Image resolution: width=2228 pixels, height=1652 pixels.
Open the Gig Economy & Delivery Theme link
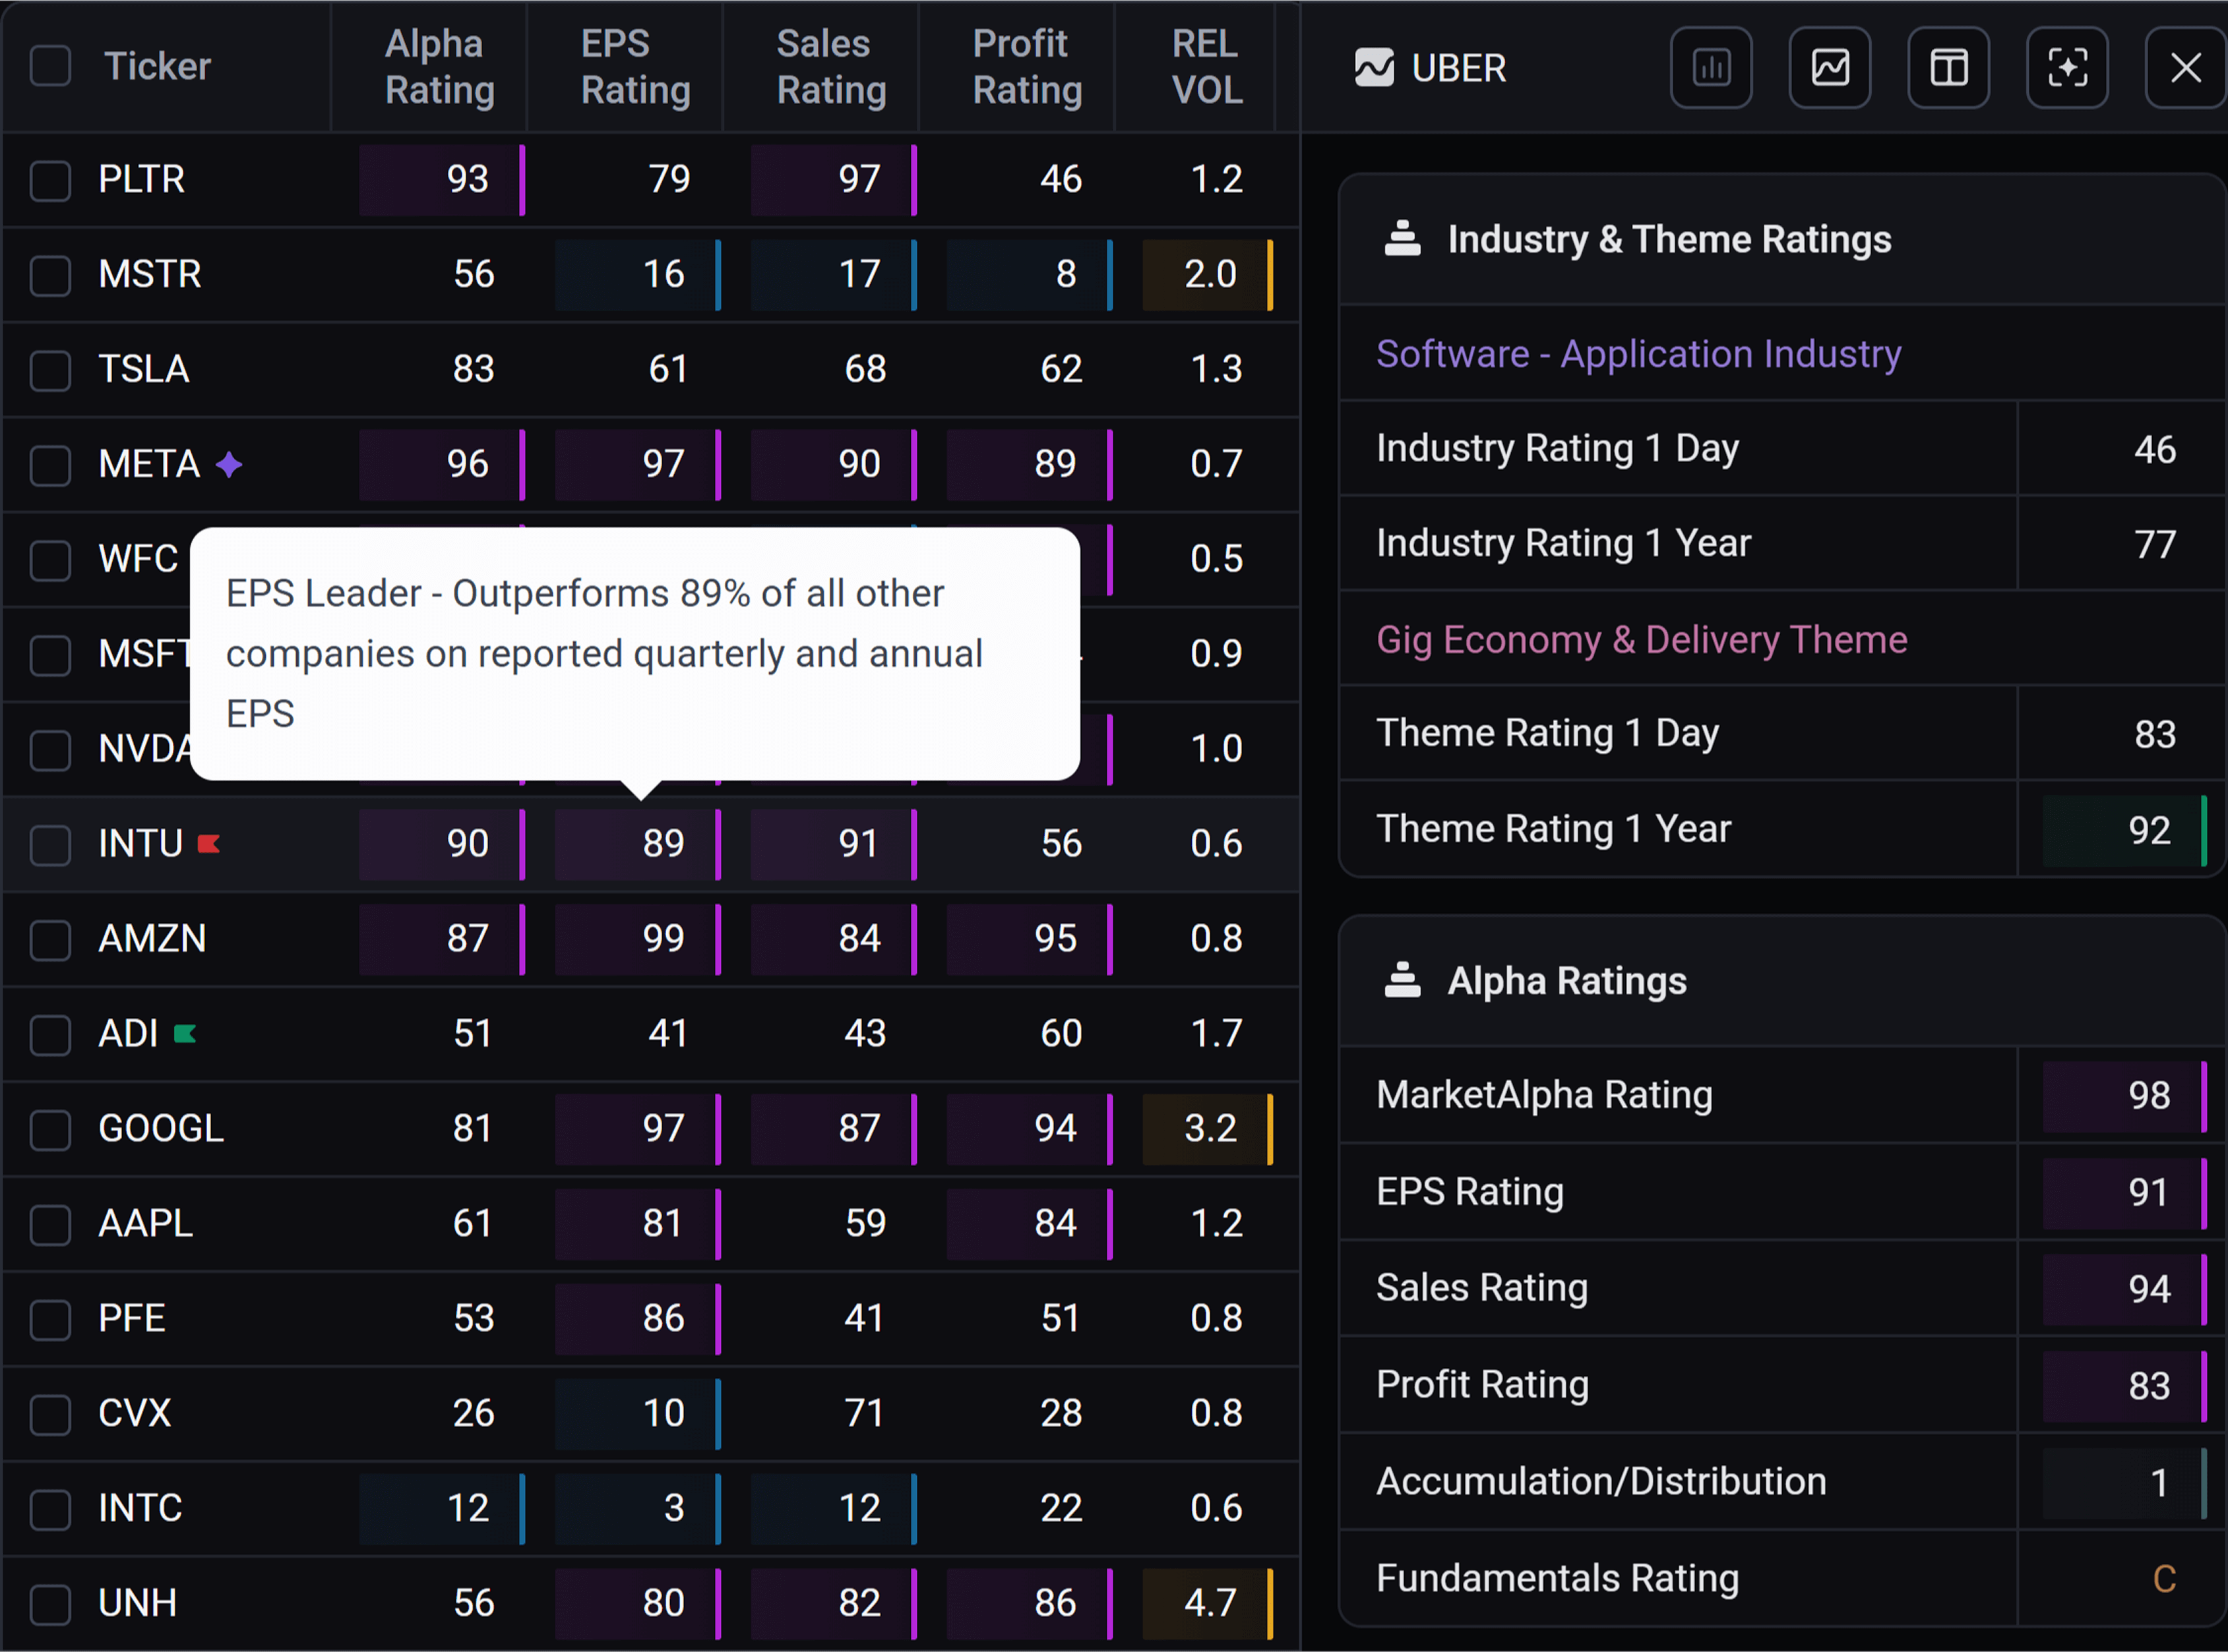(1641, 639)
